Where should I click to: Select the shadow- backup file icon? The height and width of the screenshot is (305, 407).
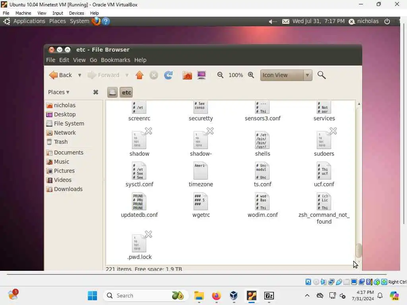click(201, 140)
